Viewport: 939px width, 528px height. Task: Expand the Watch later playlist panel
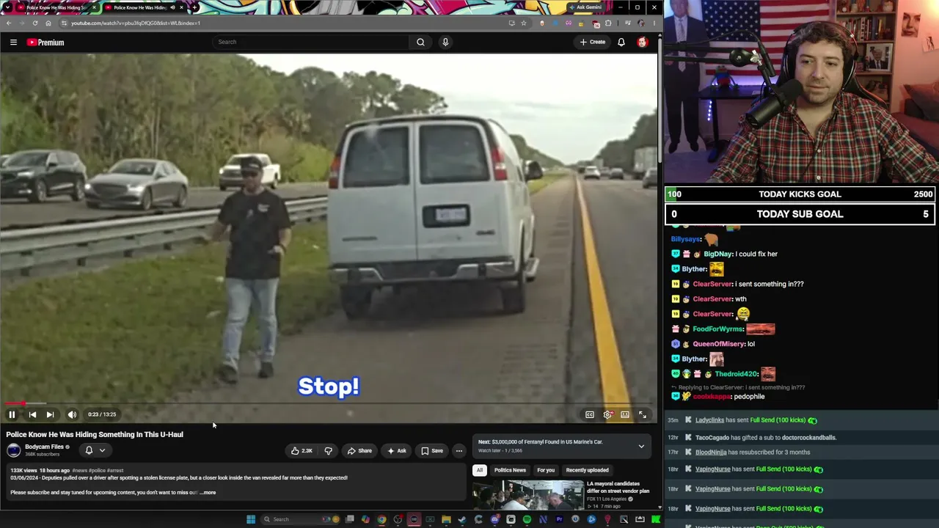[x=641, y=446]
